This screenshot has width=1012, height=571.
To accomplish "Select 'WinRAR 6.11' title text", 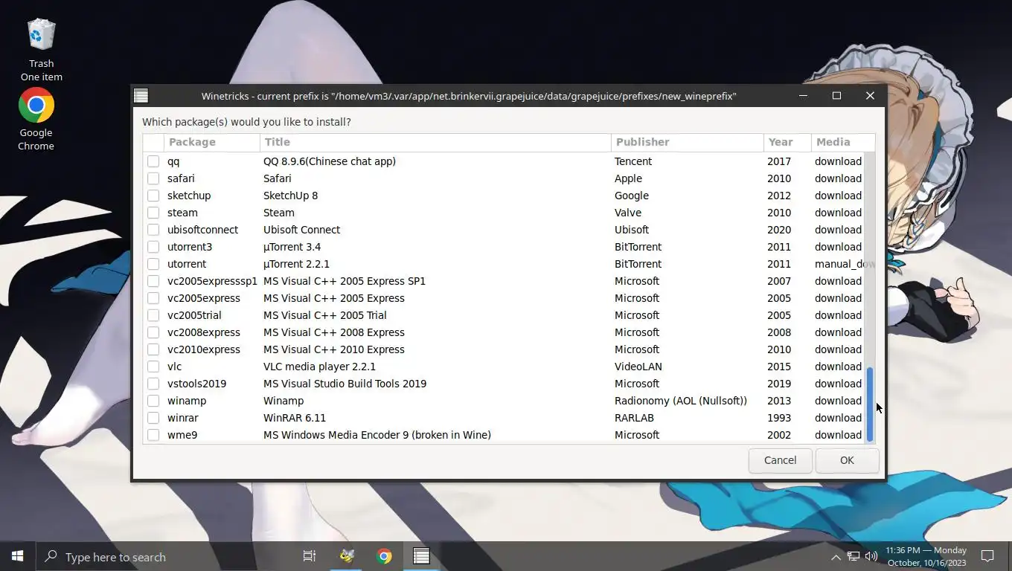I will click(295, 418).
